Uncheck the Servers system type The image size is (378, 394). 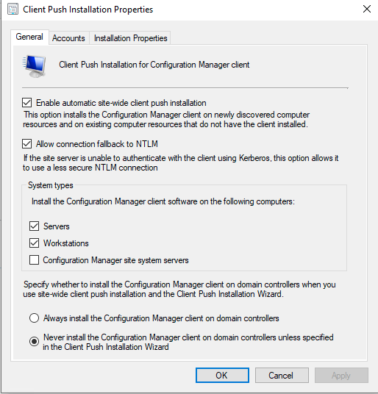34,226
